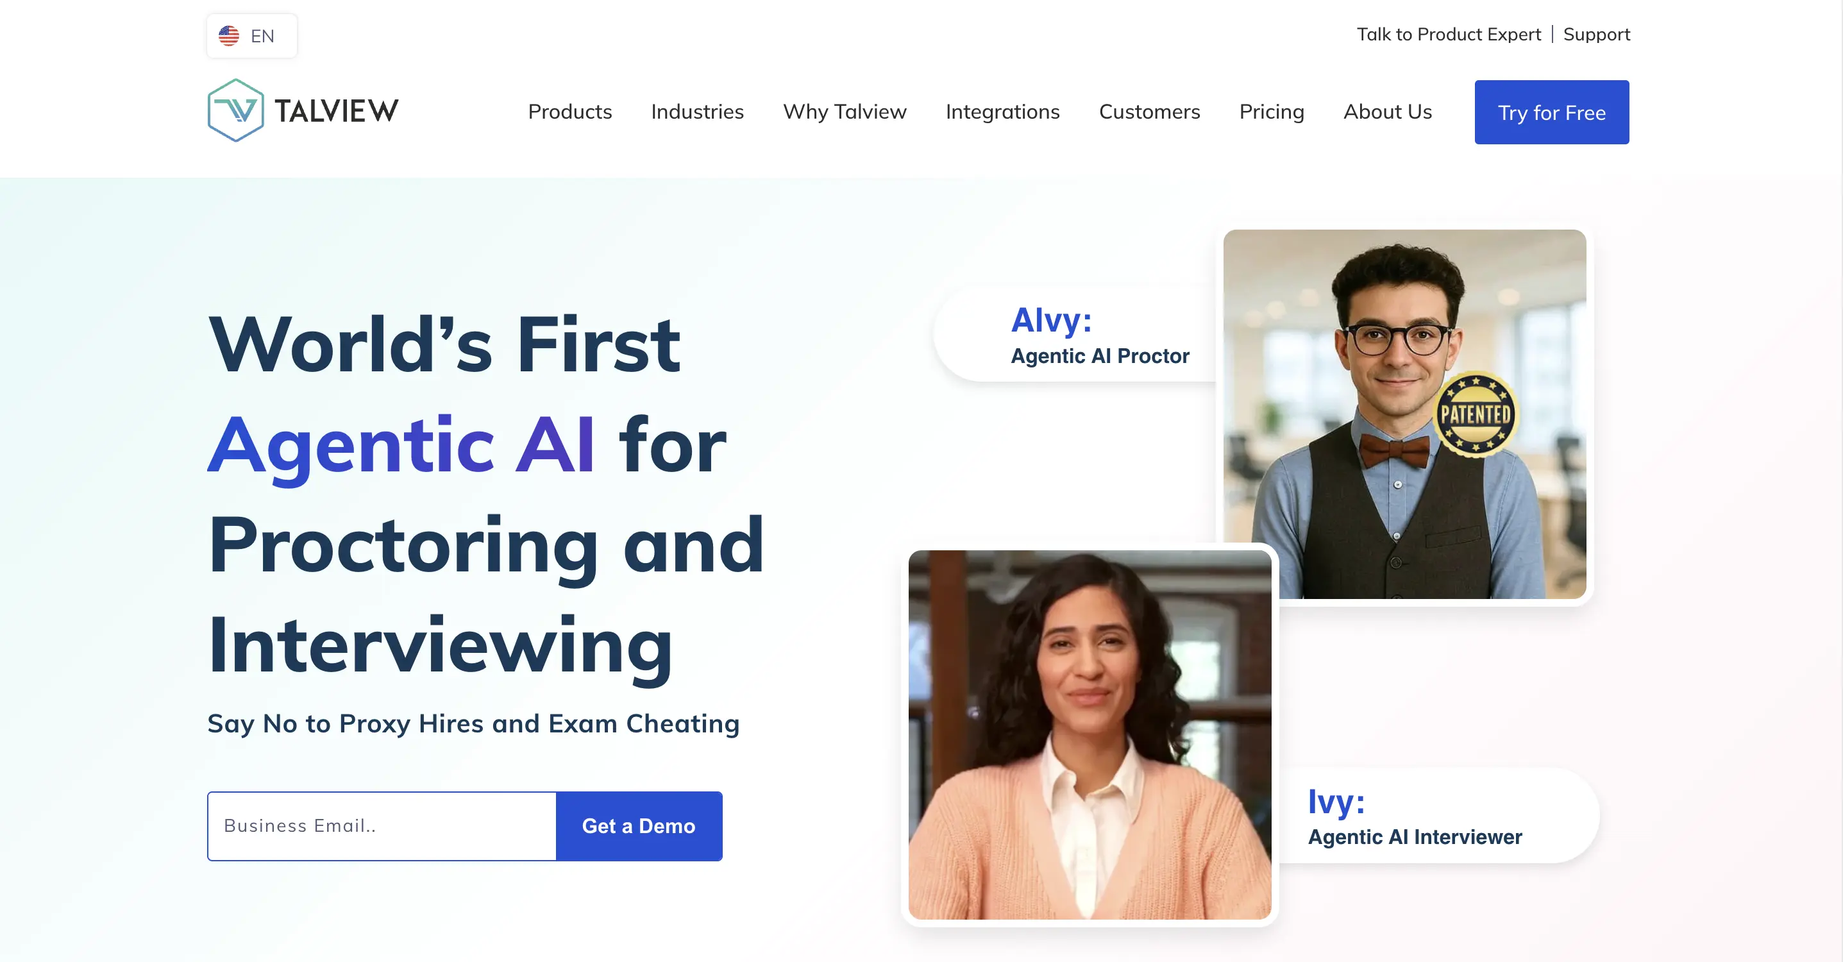This screenshot has height=962, width=1843.
Task: Open the EN language selector
Action: pyautogui.click(x=252, y=36)
